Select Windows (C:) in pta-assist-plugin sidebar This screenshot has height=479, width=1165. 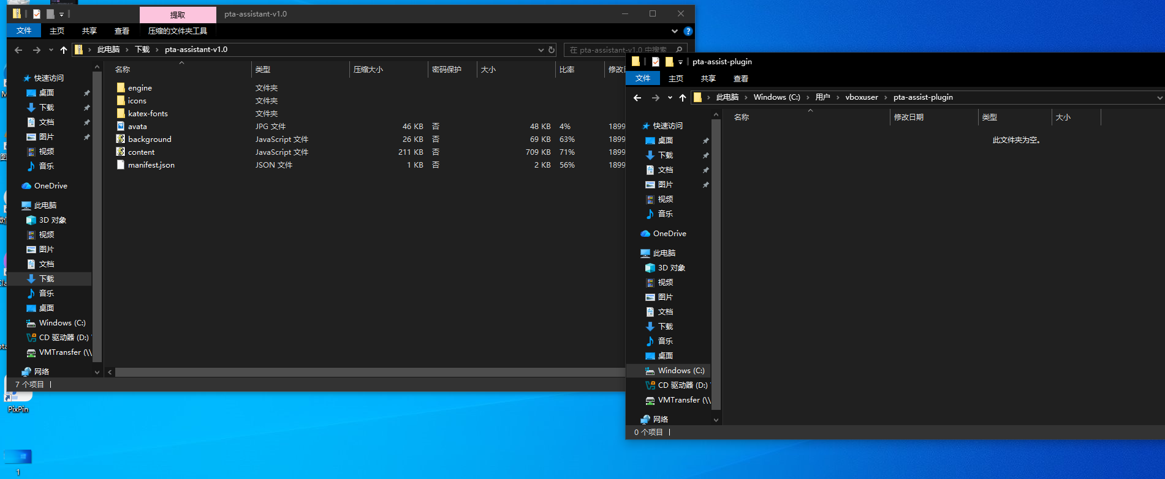click(674, 371)
